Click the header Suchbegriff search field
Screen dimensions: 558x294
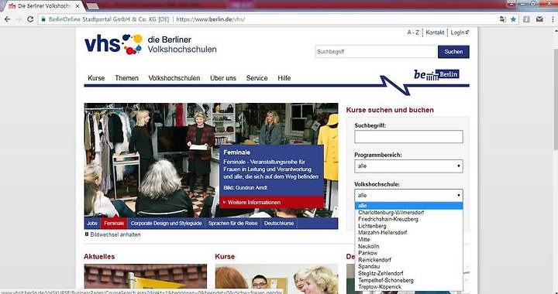tap(376, 52)
